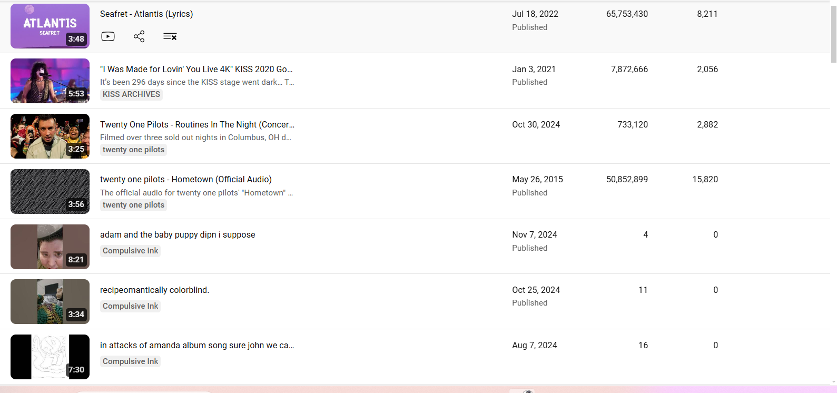Open the in attacks of amanda thumbnail
The image size is (837, 393).
pos(50,357)
